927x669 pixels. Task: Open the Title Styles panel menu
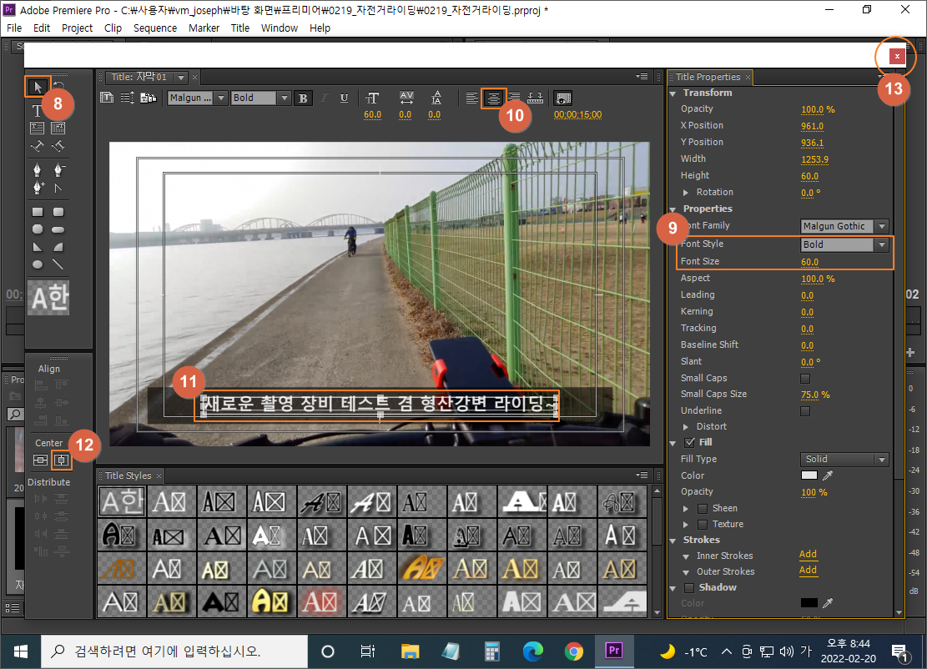[x=642, y=475]
